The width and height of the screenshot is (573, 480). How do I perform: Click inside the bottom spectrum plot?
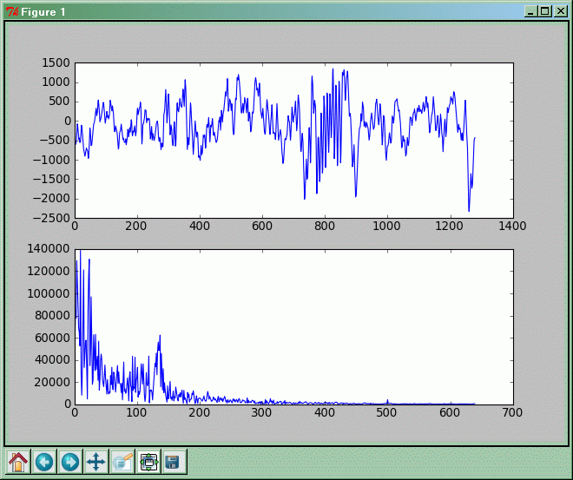pyautogui.click(x=293, y=326)
